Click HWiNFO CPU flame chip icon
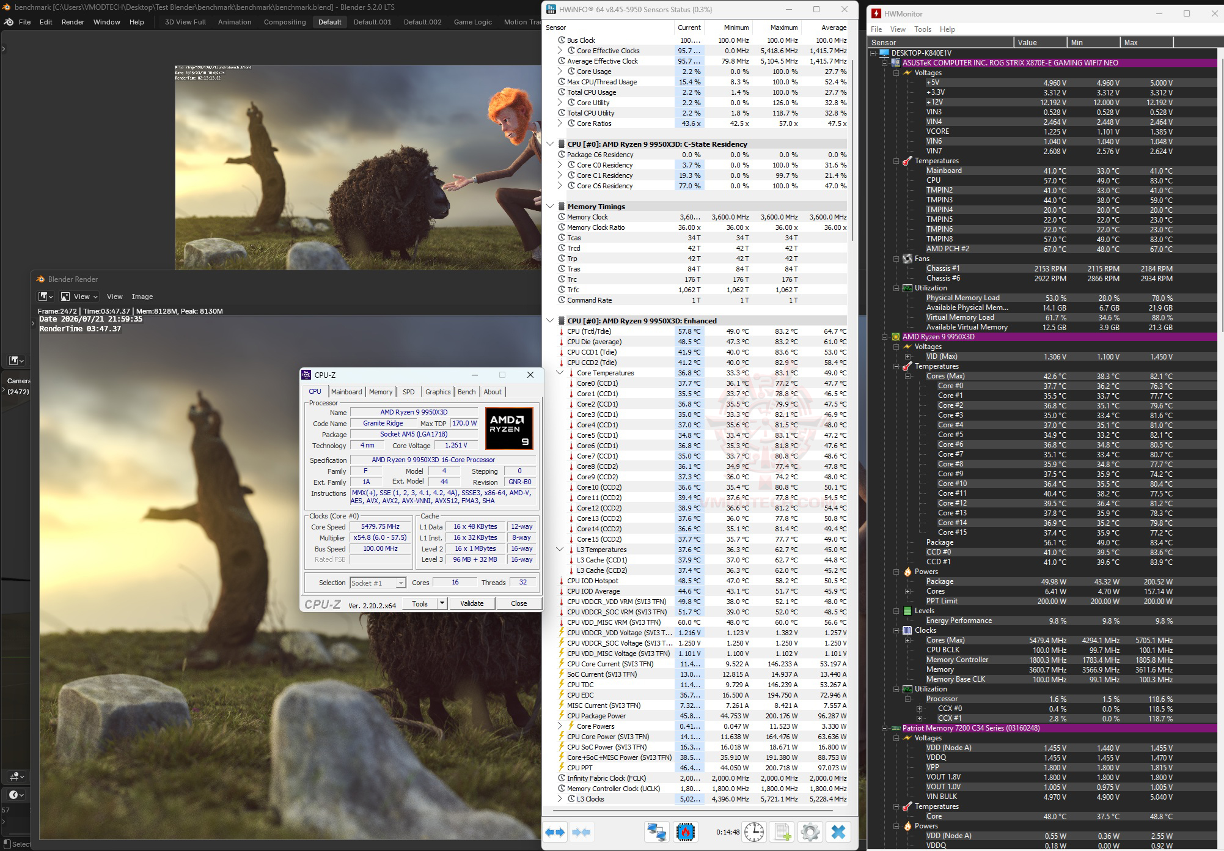The image size is (1224, 851). 686,832
